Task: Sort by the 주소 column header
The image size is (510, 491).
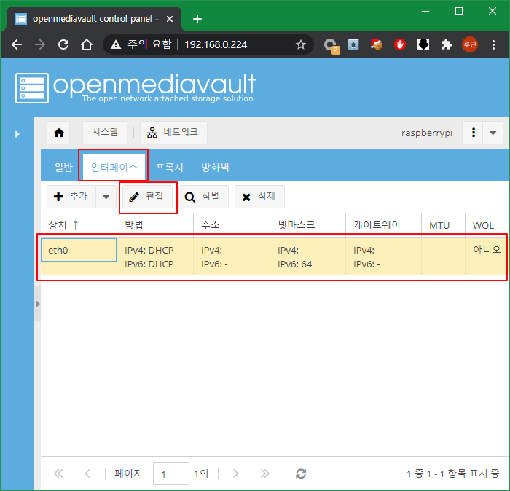Action: coord(232,225)
